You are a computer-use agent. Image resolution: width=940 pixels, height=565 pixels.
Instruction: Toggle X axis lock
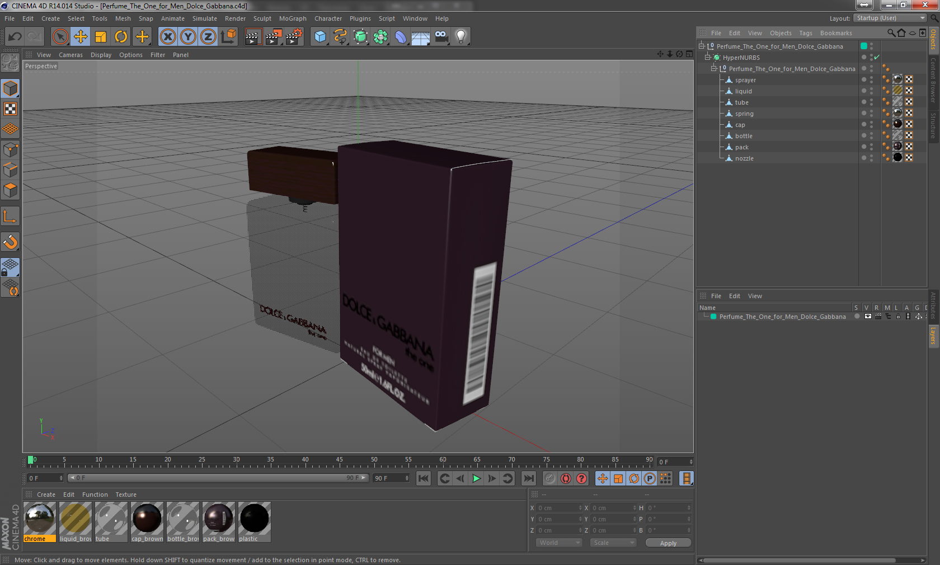click(167, 37)
